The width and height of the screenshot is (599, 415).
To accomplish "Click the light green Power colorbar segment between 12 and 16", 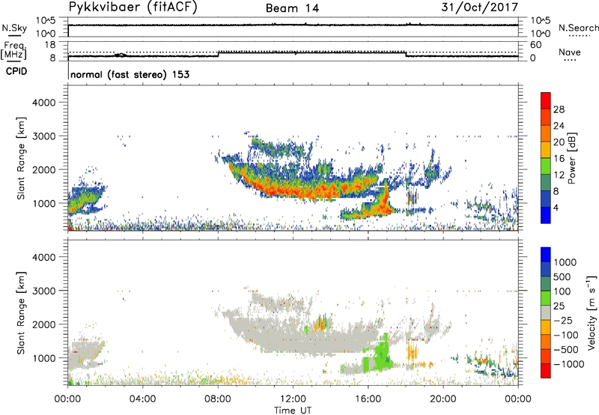I will point(546,166).
